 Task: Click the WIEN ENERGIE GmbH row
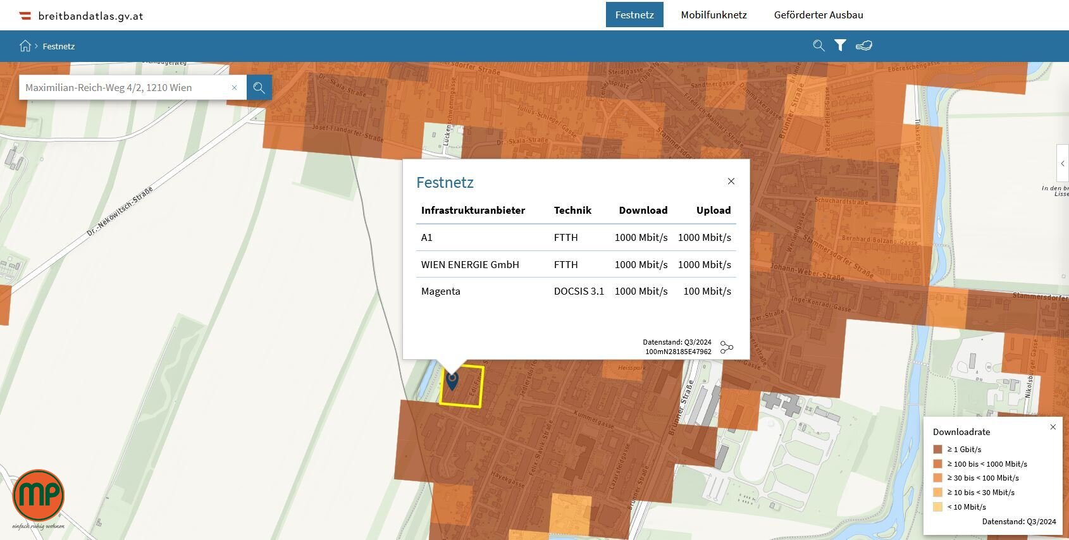(x=576, y=264)
